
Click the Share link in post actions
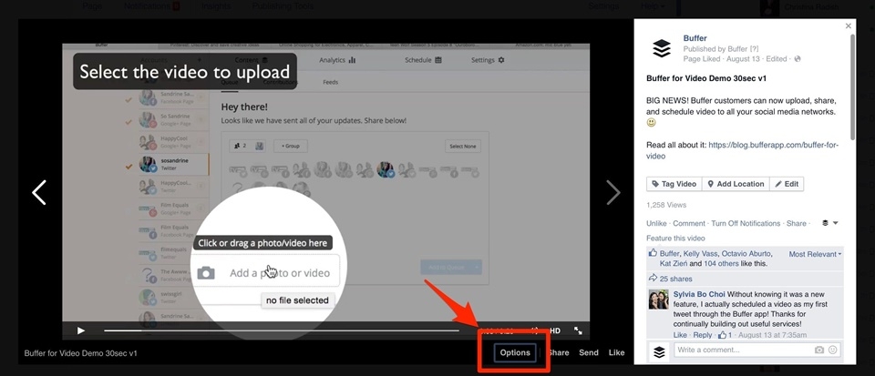click(797, 223)
